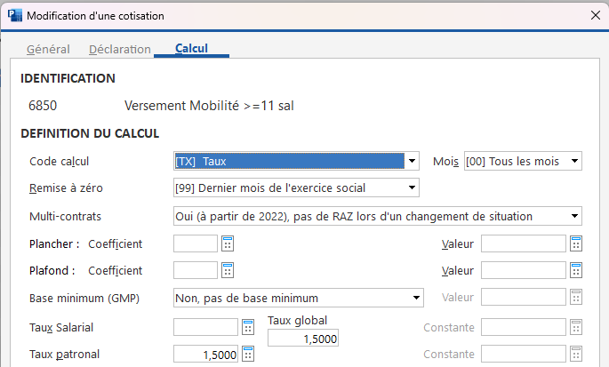
Task: Open the Mois dropdown list
Action: 575,161
